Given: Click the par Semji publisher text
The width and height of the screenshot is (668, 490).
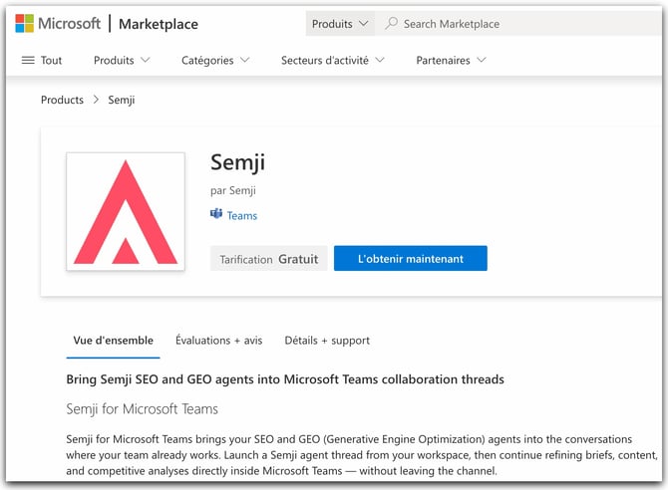Looking at the screenshot, I should [x=233, y=190].
